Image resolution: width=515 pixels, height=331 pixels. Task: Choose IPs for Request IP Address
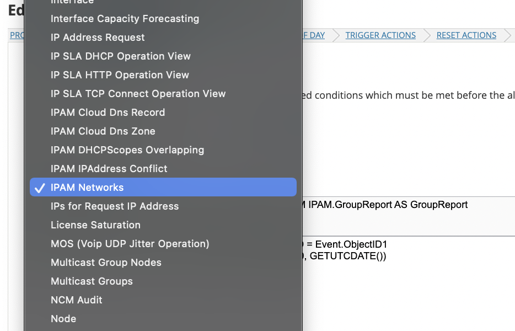[115, 206]
